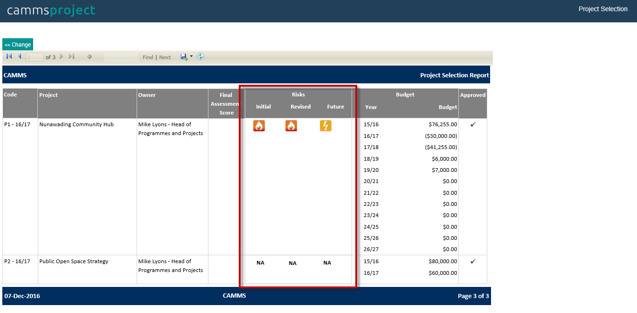Click the $76,255.00 budget value
Screen dimensions: 637x313
443,124
